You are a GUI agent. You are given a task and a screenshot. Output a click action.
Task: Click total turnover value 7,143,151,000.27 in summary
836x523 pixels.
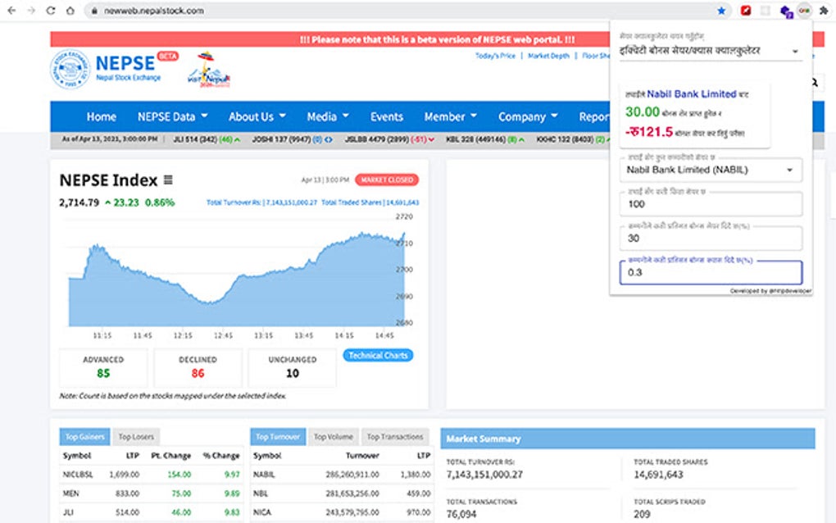[484, 475]
